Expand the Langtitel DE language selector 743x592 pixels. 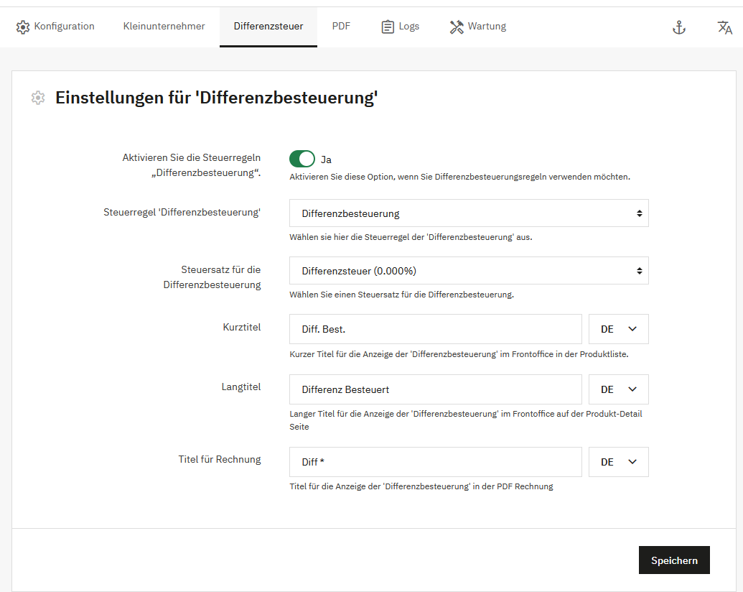[x=618, y=389]
